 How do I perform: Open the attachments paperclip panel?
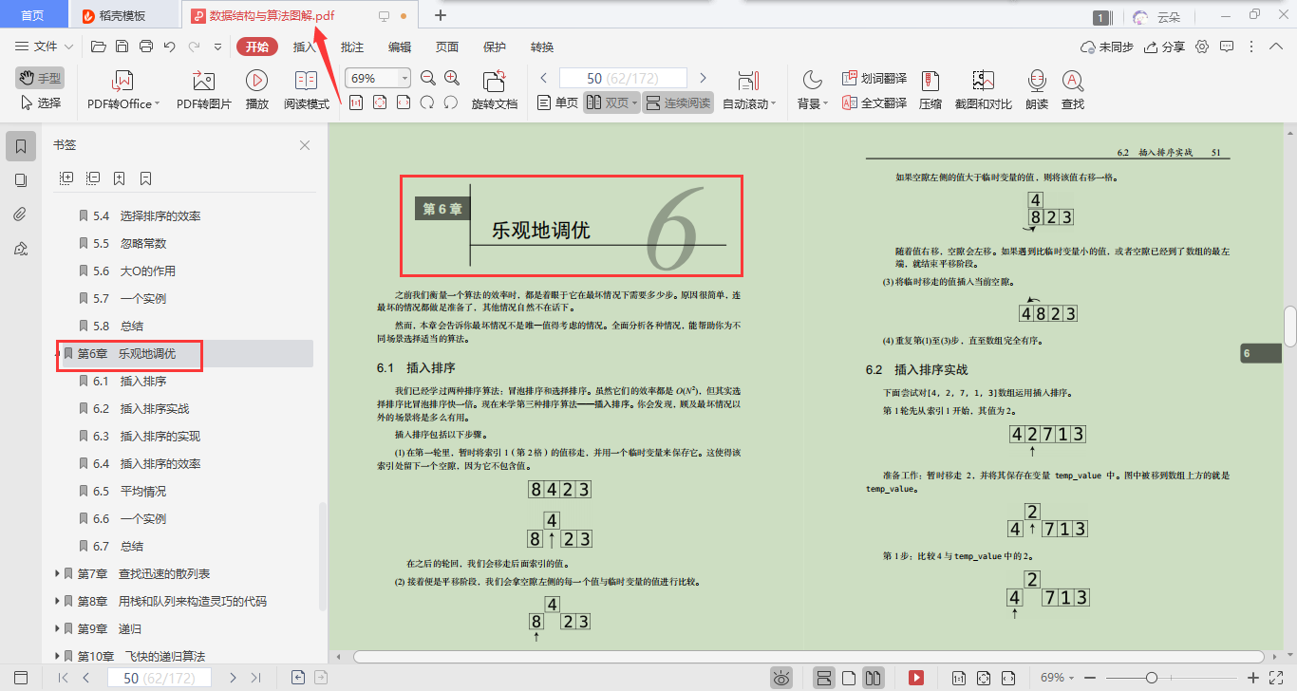click(21, 215)
